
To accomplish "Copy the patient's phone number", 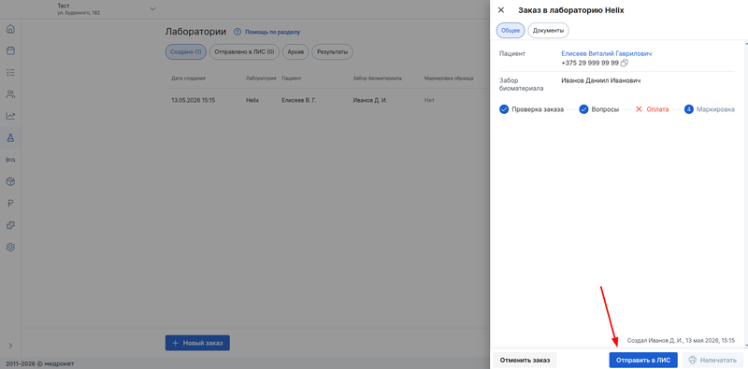I will pyautogui.click(x=625, y=63).
